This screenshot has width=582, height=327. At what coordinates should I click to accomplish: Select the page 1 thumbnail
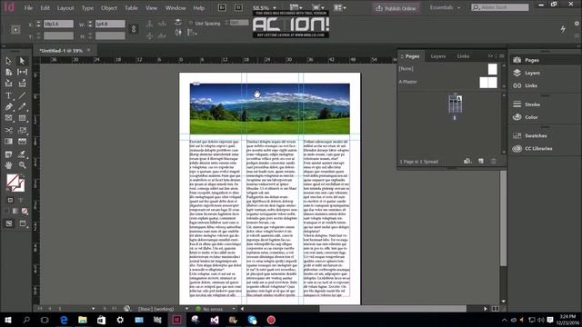tap(455, 104)
